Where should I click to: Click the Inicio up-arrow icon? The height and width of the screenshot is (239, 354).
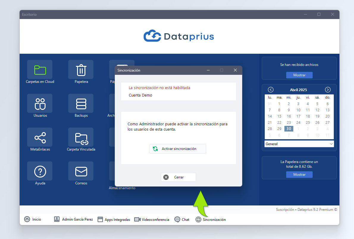pyautogui.click(x=27, y=219)
